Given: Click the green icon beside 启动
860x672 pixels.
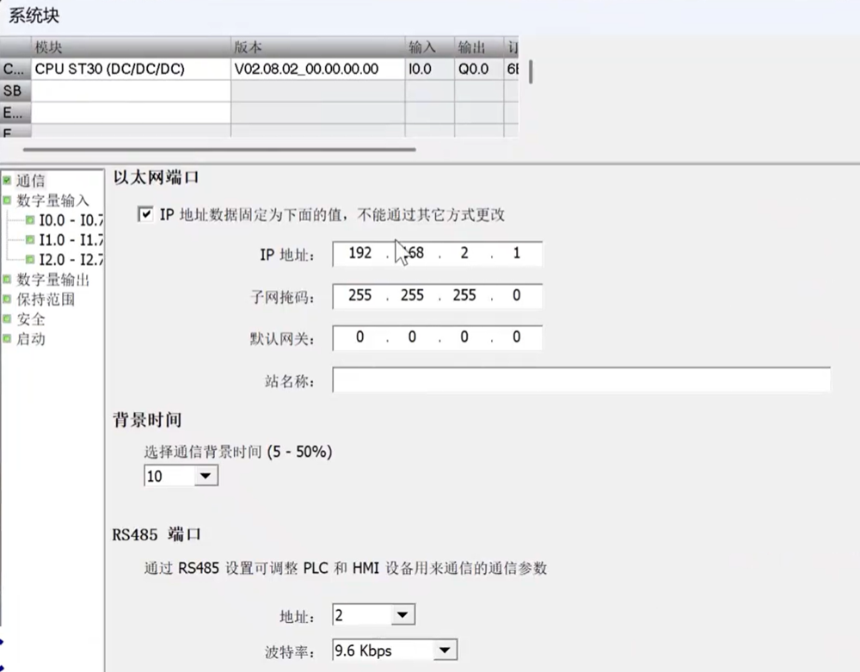Looking at the screenshot, I should (x=8, y=339).
